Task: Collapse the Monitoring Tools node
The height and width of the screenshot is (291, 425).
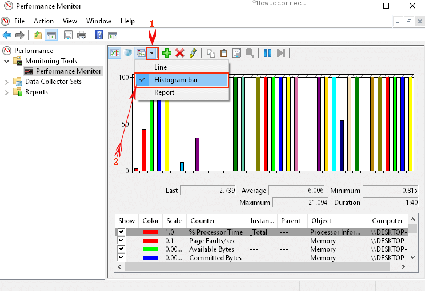Action: [x=7, y=61]
